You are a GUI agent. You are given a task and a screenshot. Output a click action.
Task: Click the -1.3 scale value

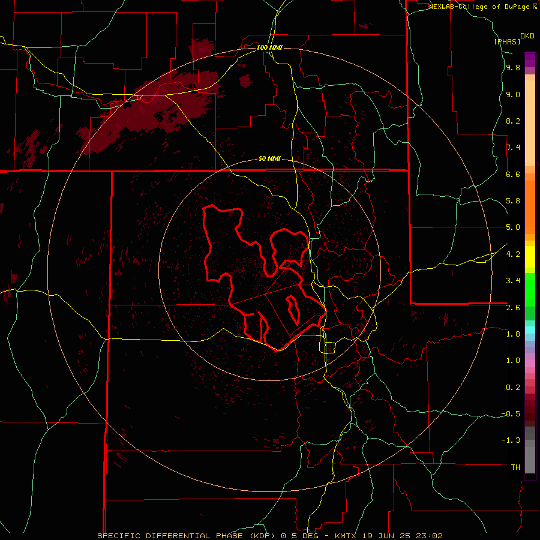pyautogui.click(x=511, y=440)
